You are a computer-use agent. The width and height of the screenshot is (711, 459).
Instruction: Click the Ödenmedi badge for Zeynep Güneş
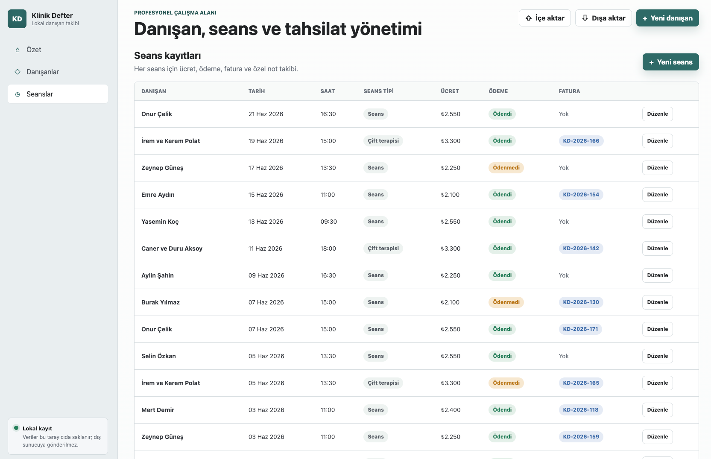click(506, 168)
